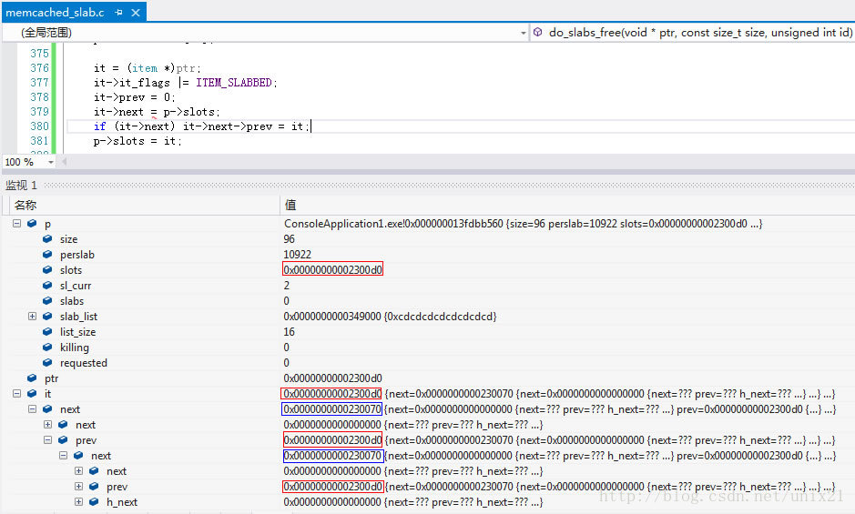Click the list_size value 16

click(x=289, y=331)
